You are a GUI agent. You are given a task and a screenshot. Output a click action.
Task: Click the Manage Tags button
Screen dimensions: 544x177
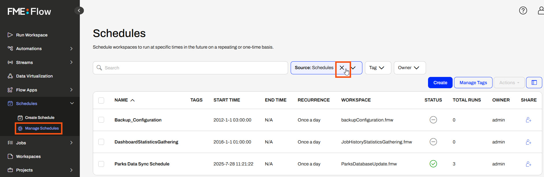pos(473,83)
